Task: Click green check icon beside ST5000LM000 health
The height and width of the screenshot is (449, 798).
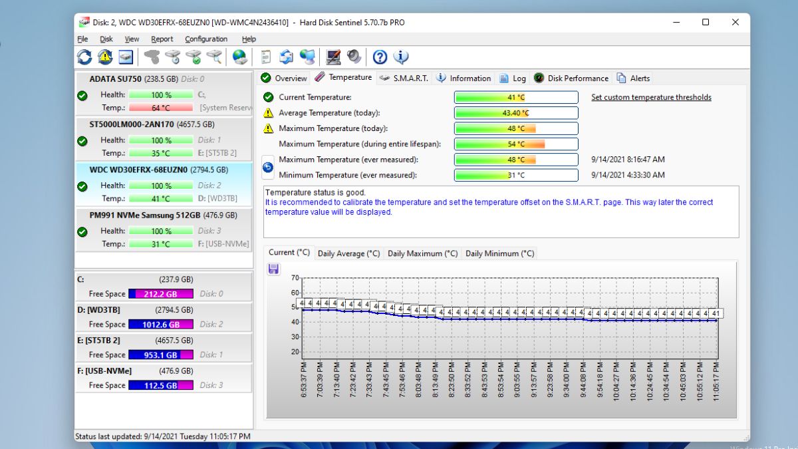Action: pyautogui.click(x=82, y=140)
